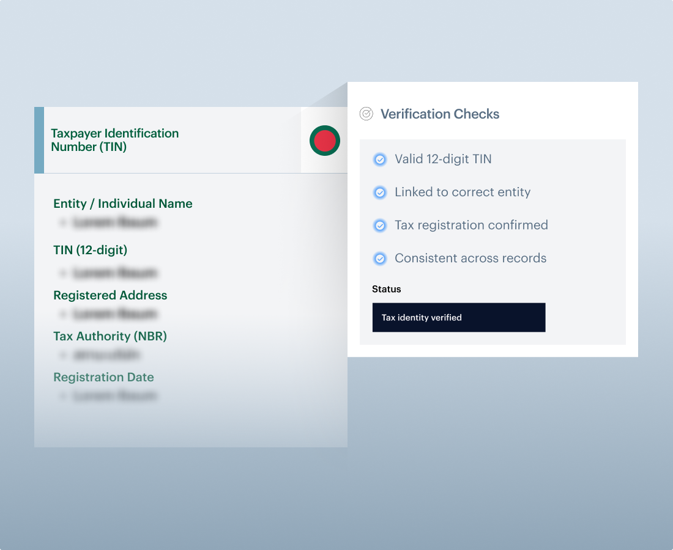
Task: Select the Taxpayer Identification Number (TIN) header
Action: click(x=115, y=140)
